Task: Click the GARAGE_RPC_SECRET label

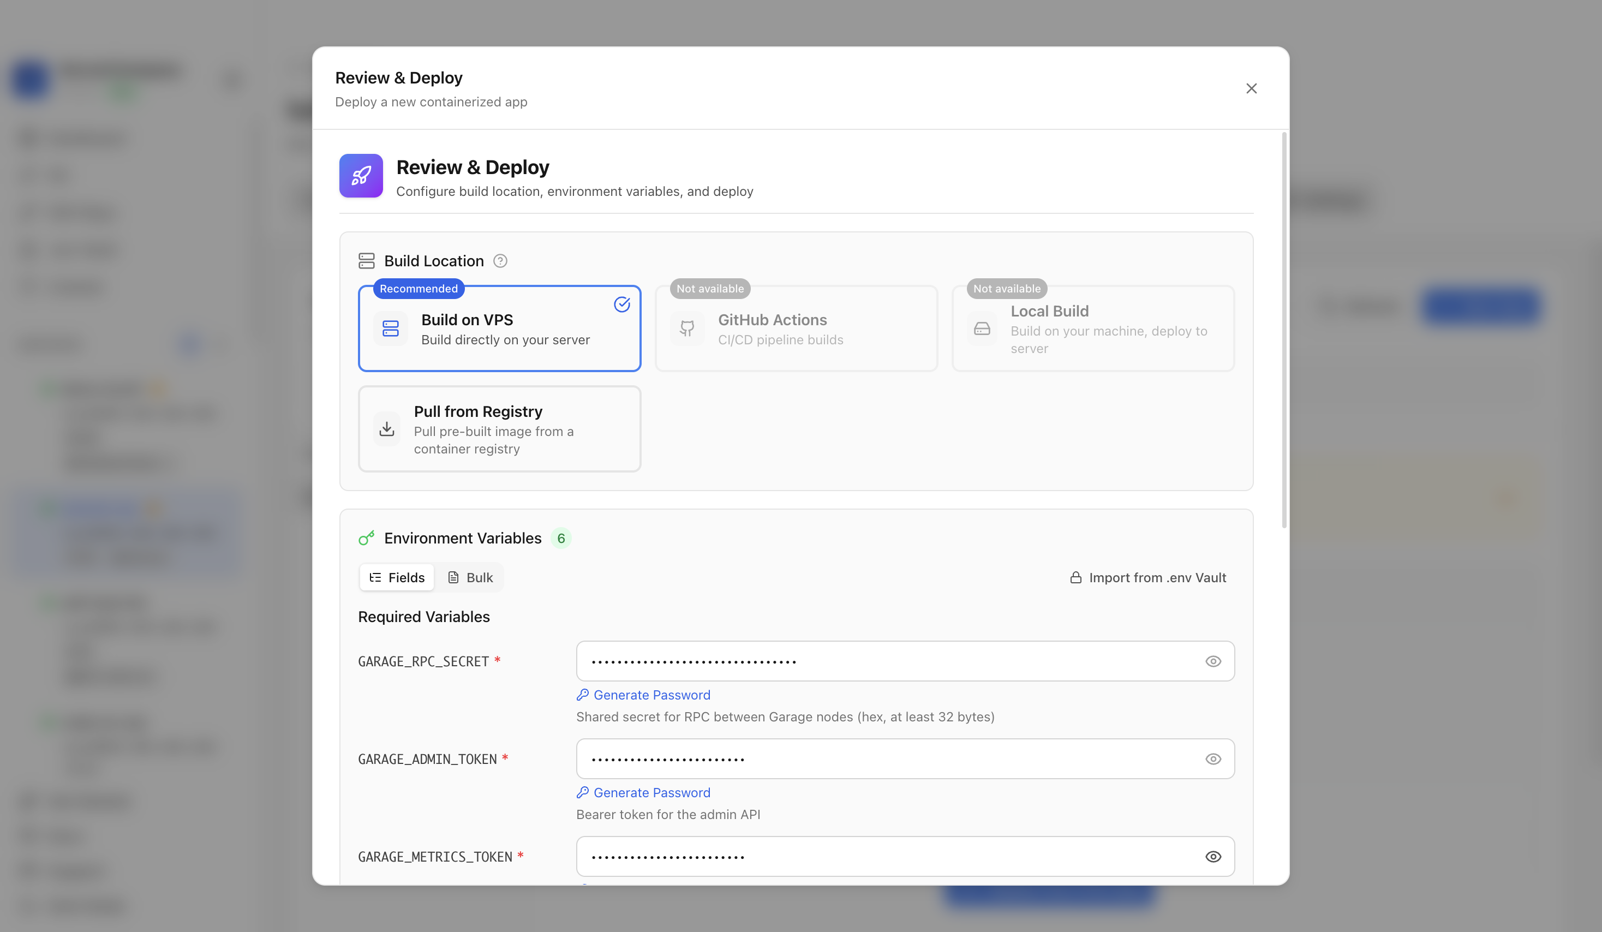Action: pyautogui.click(x=423, y=661)
